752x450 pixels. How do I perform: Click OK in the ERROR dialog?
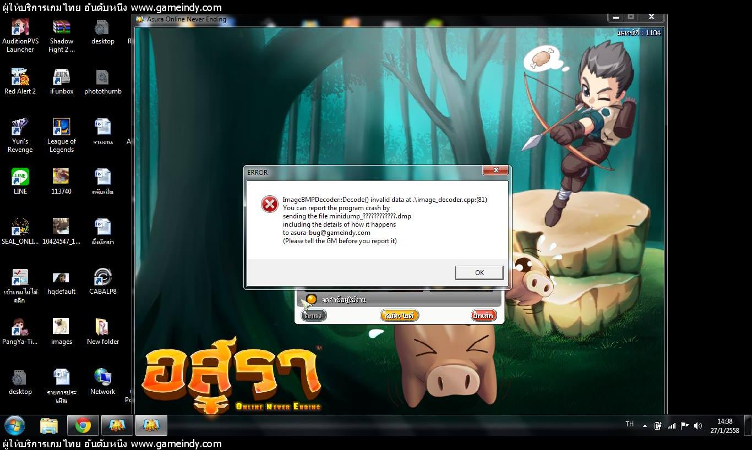pos(479,272)
